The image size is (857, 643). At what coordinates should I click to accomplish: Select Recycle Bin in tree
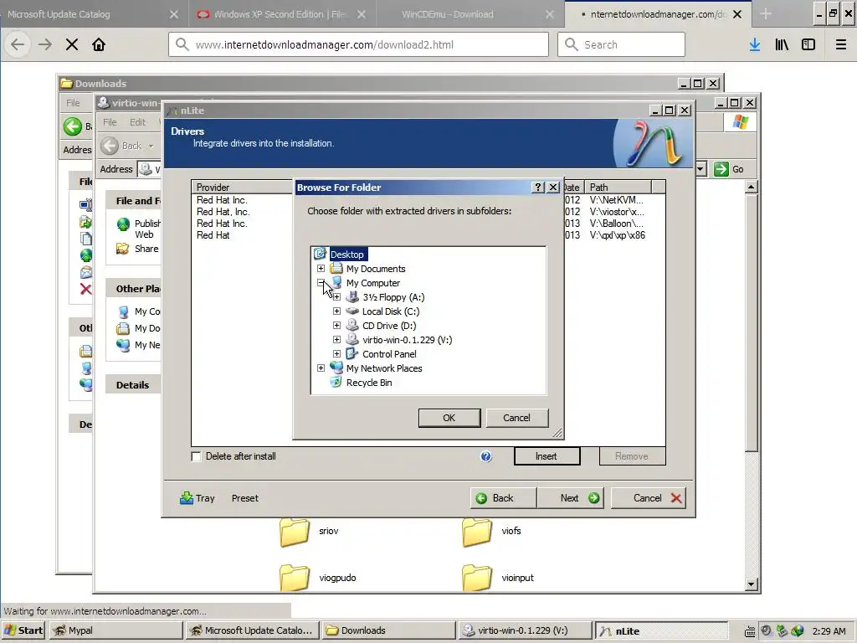369,382
